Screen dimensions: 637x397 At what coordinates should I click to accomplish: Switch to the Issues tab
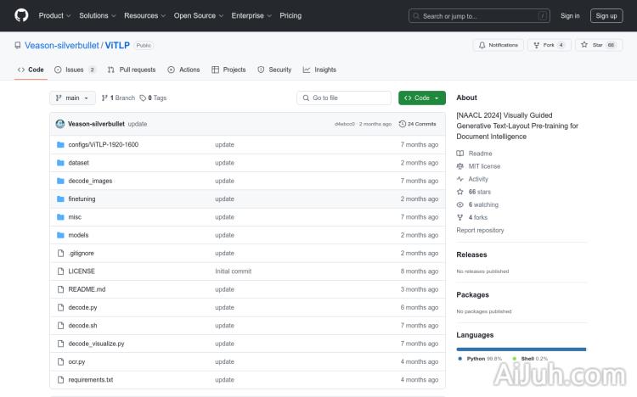click(75, 70)
